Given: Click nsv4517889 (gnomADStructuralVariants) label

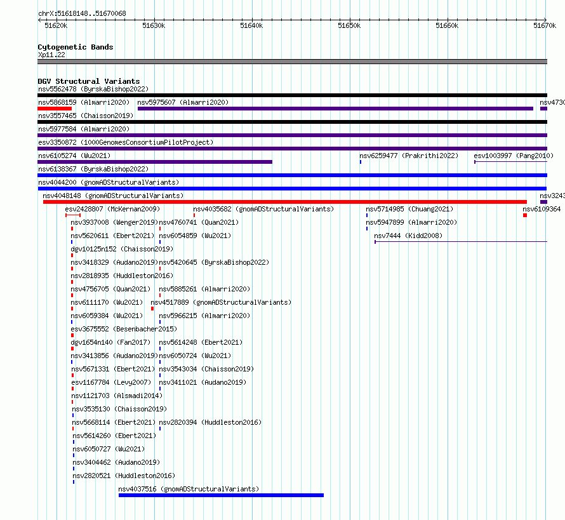Looking at the screenshot, I should (x=221, y=302).
